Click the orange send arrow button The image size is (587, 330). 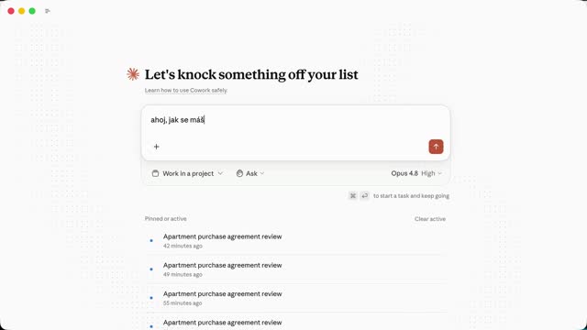coord(436,147)
